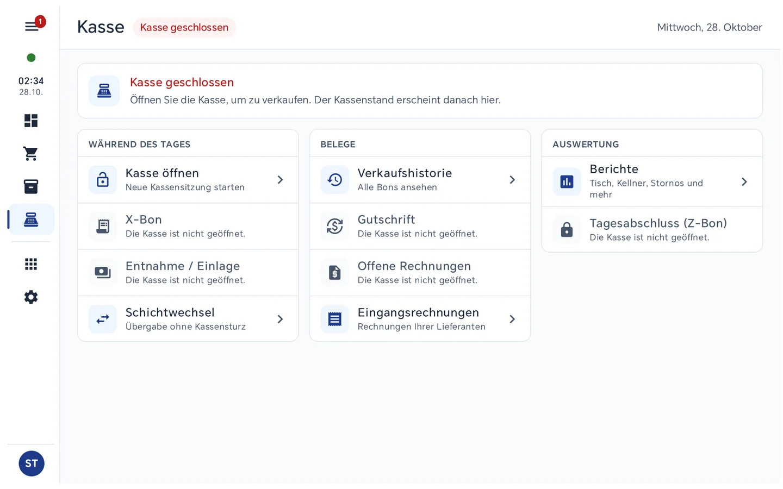This screenshot has height=489, width=783.
Task: Click the date Mittwoch, 28. Oktober
Action: [710, 27]
